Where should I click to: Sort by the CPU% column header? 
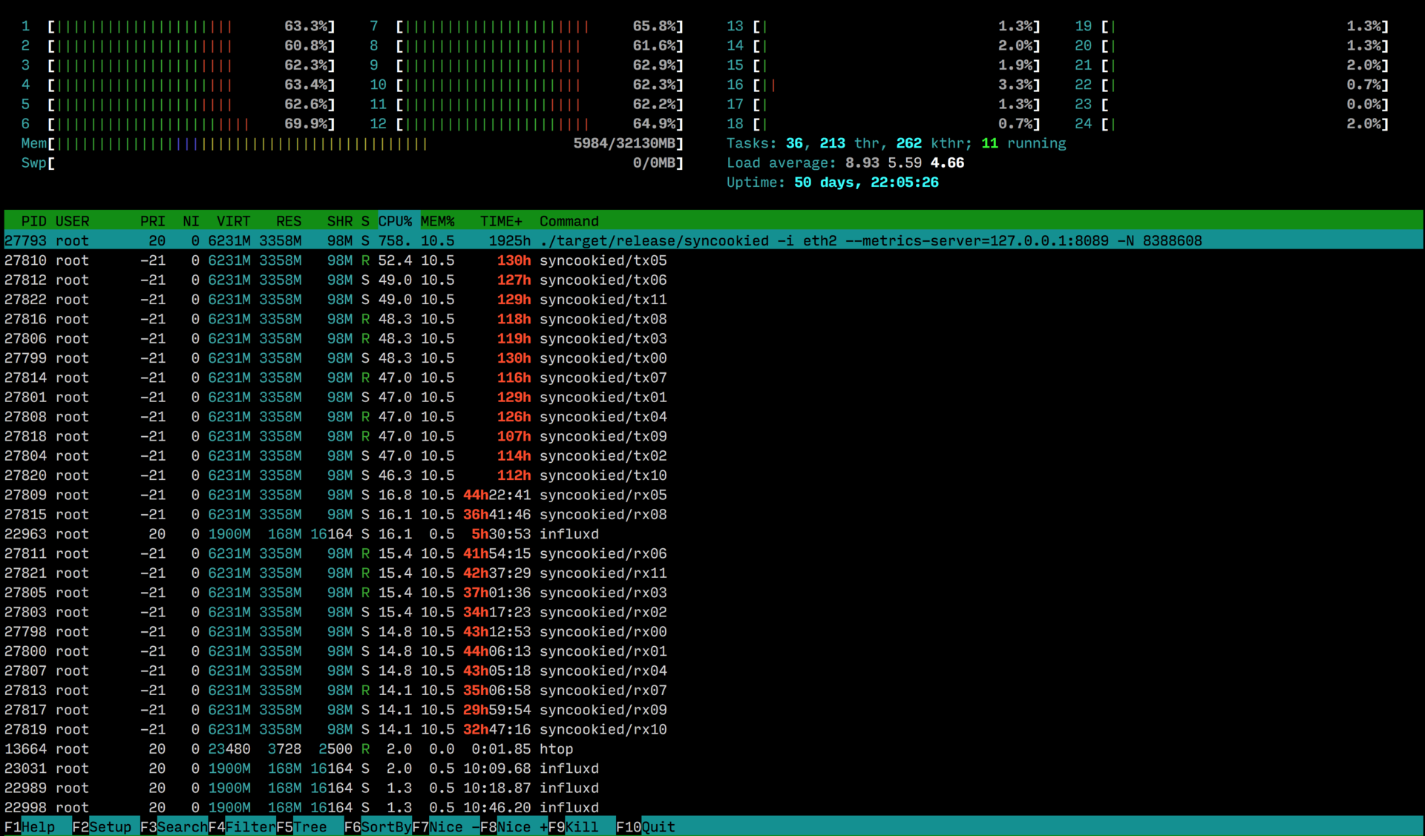click(396, 221)
